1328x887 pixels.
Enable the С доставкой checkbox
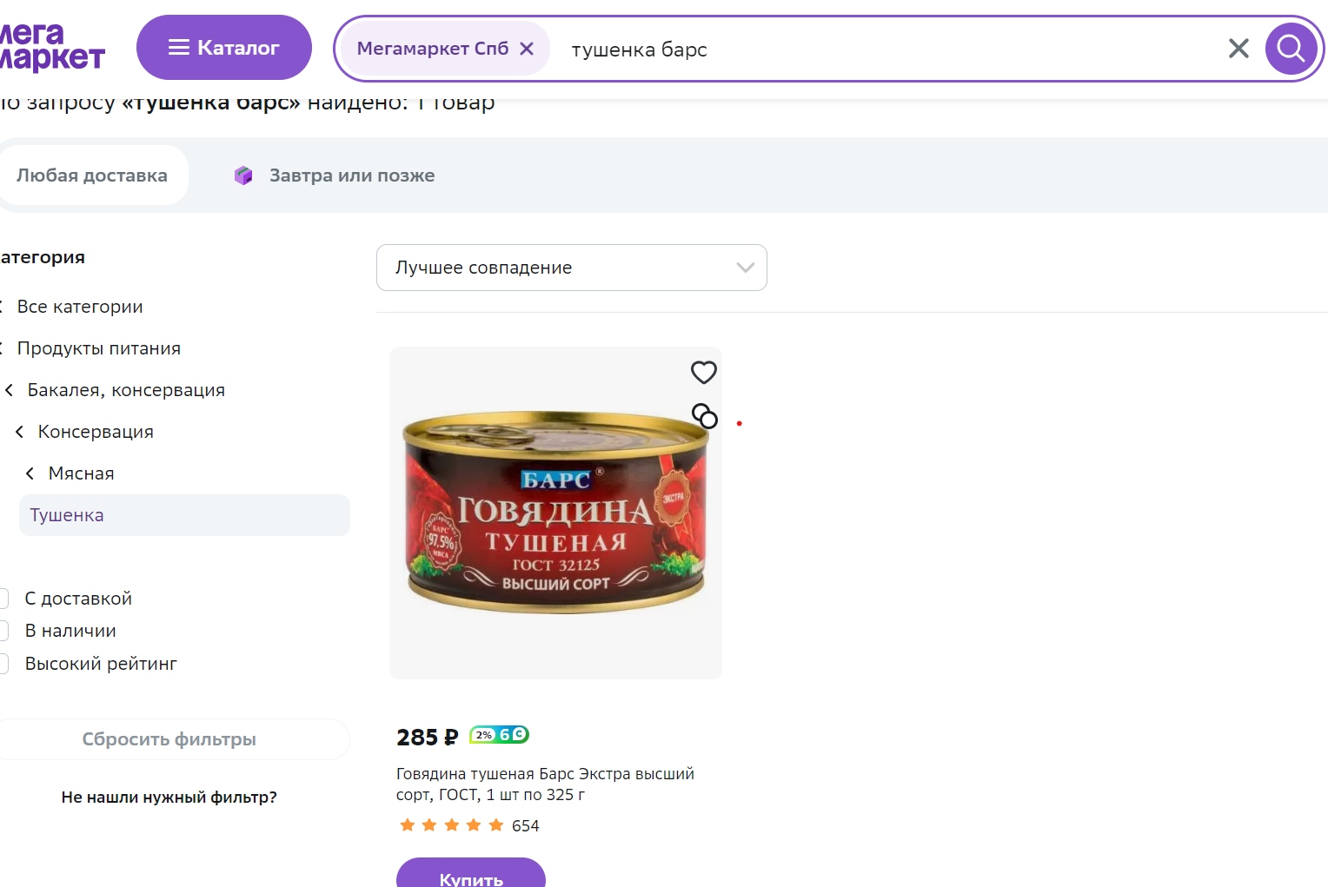[3, 599]
